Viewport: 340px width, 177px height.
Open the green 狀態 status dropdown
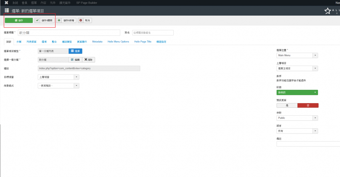tap(297, 93)
